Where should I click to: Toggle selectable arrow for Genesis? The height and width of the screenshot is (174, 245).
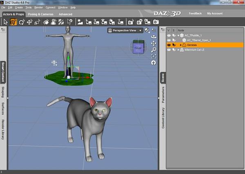click(174, 45)
